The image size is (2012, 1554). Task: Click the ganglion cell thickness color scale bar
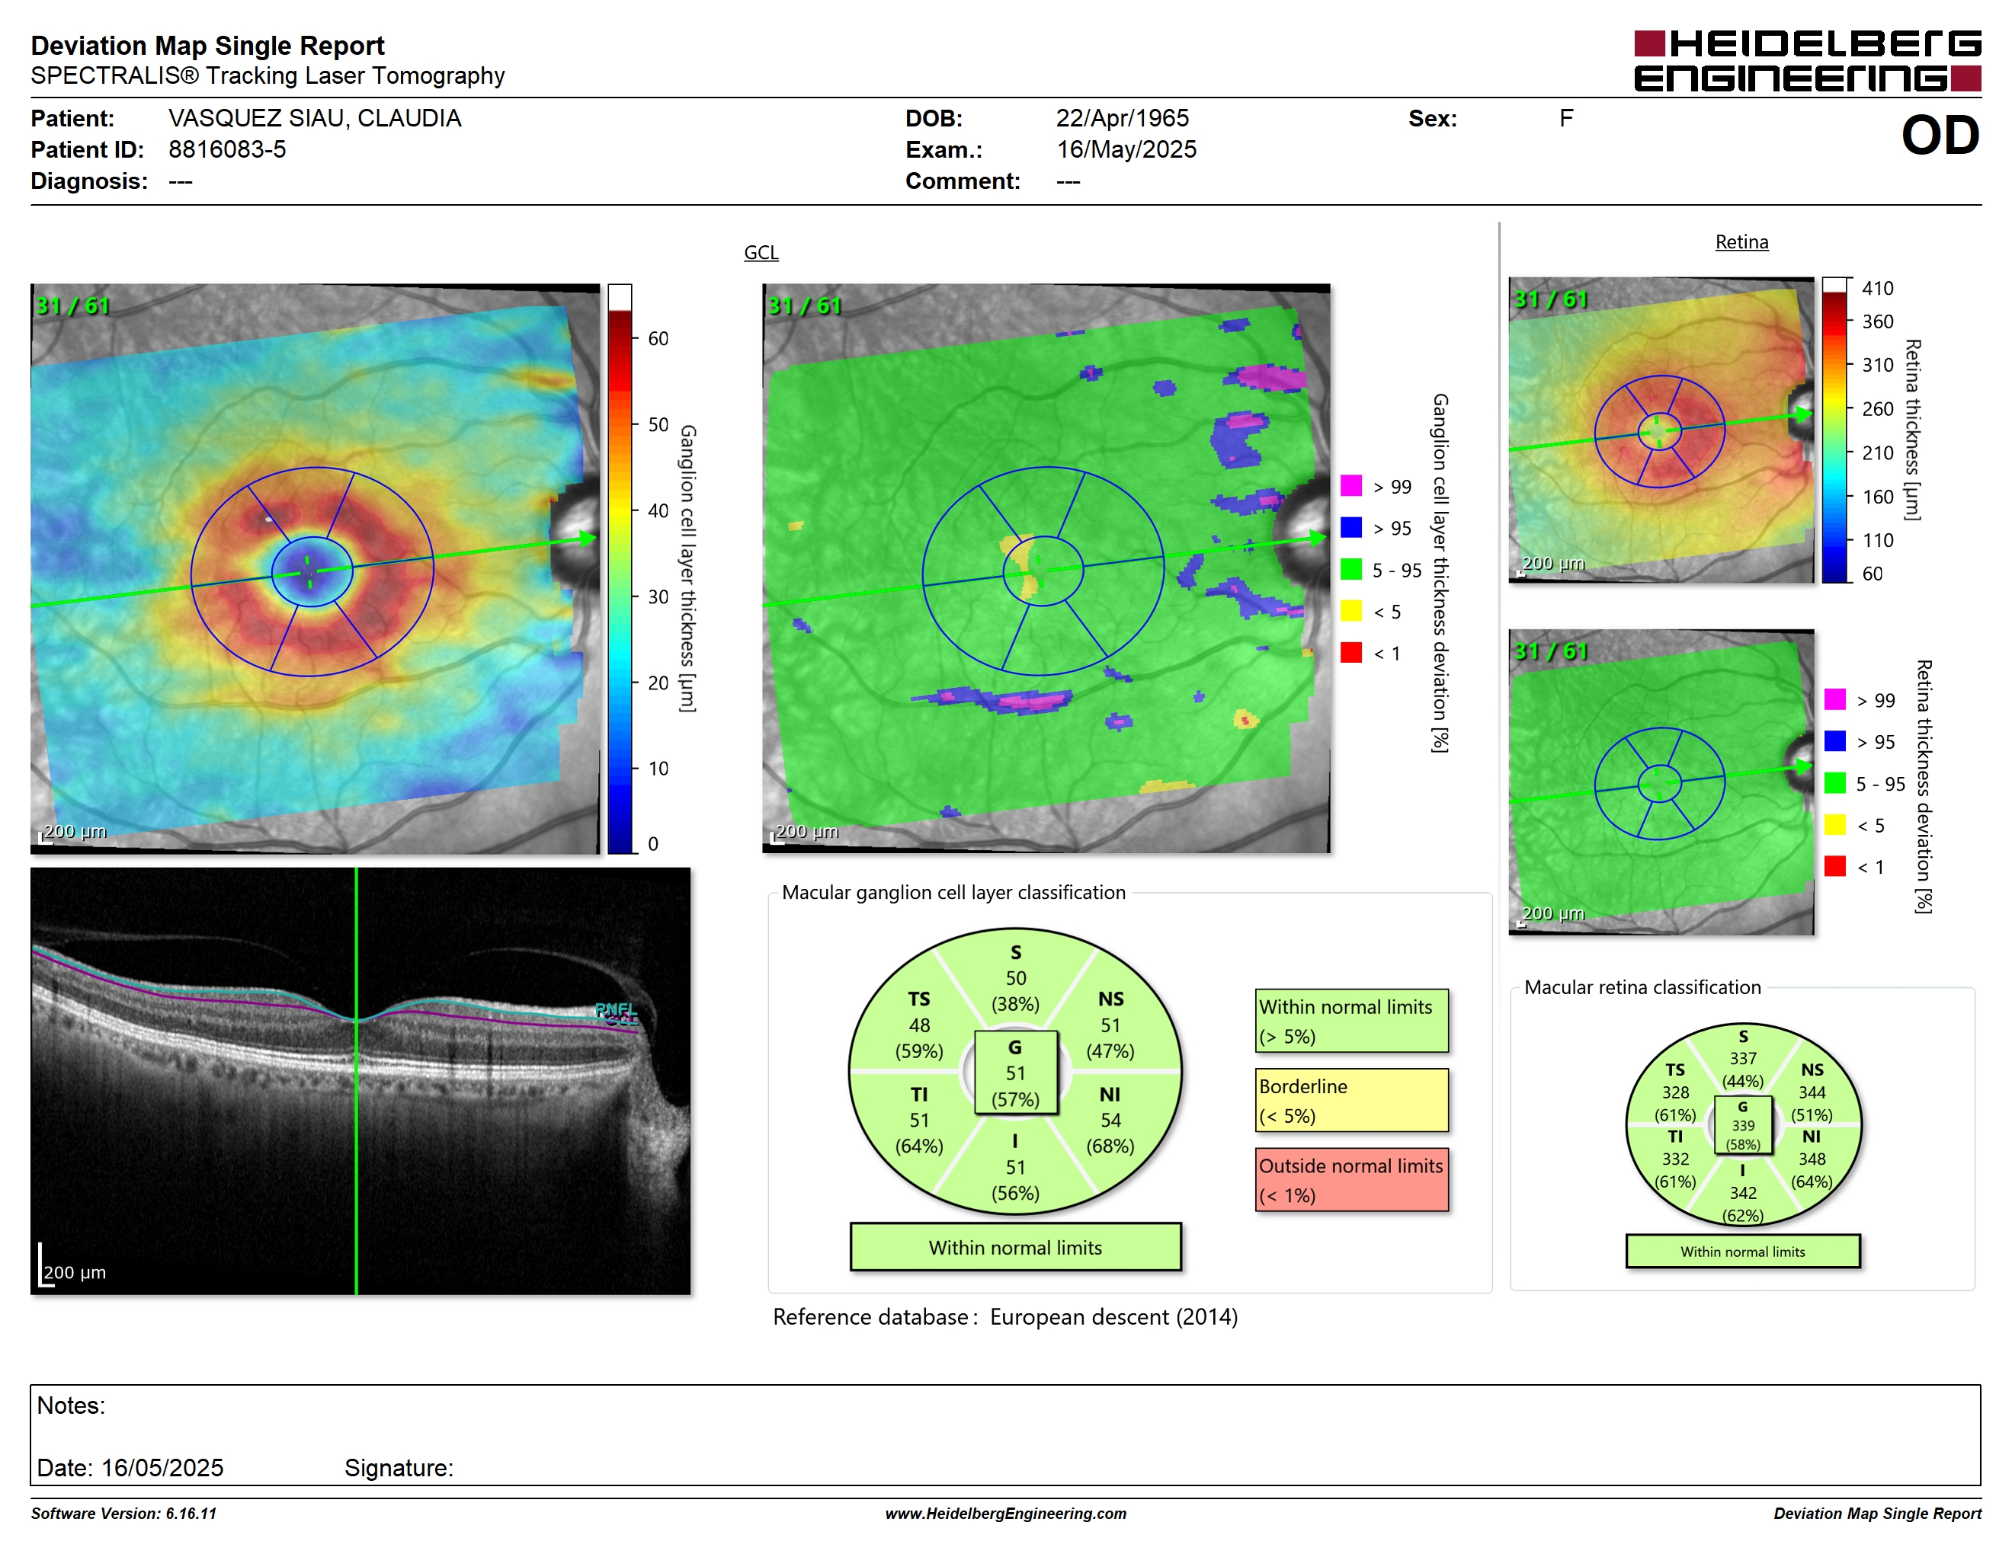pos(620,569)
